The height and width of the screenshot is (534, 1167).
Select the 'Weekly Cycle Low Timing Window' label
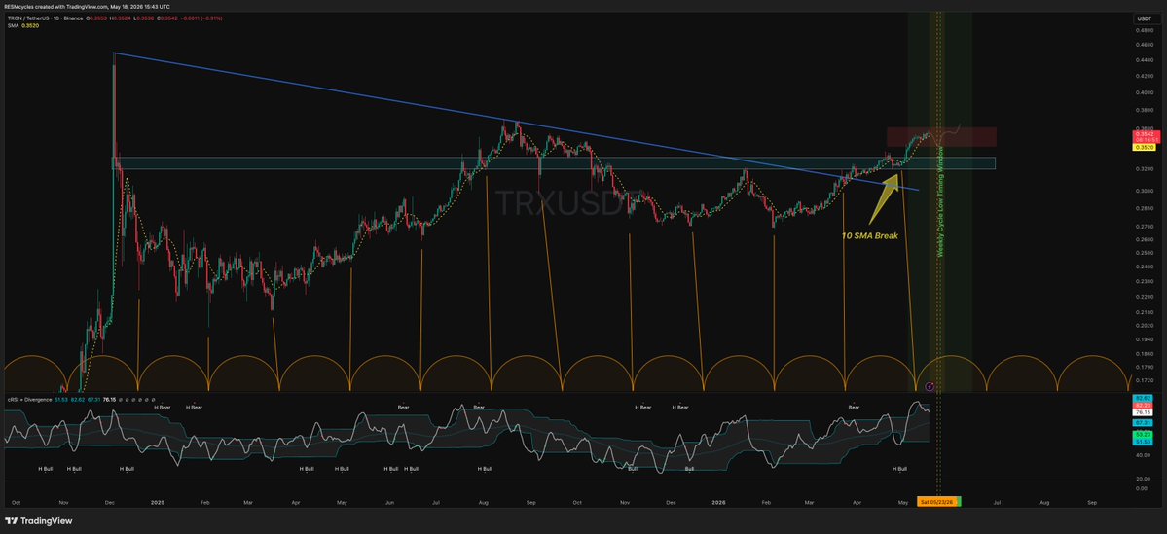tap(940, 200)
